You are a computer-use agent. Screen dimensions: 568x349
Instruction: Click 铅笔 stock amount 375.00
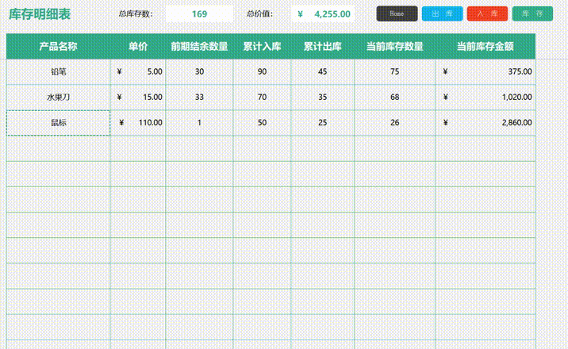tap(485, 71)
